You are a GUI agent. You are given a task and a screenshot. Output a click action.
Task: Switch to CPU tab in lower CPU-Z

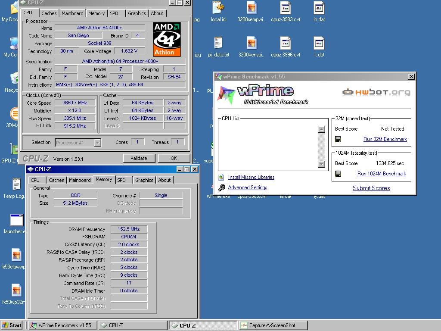coord(35,180)
